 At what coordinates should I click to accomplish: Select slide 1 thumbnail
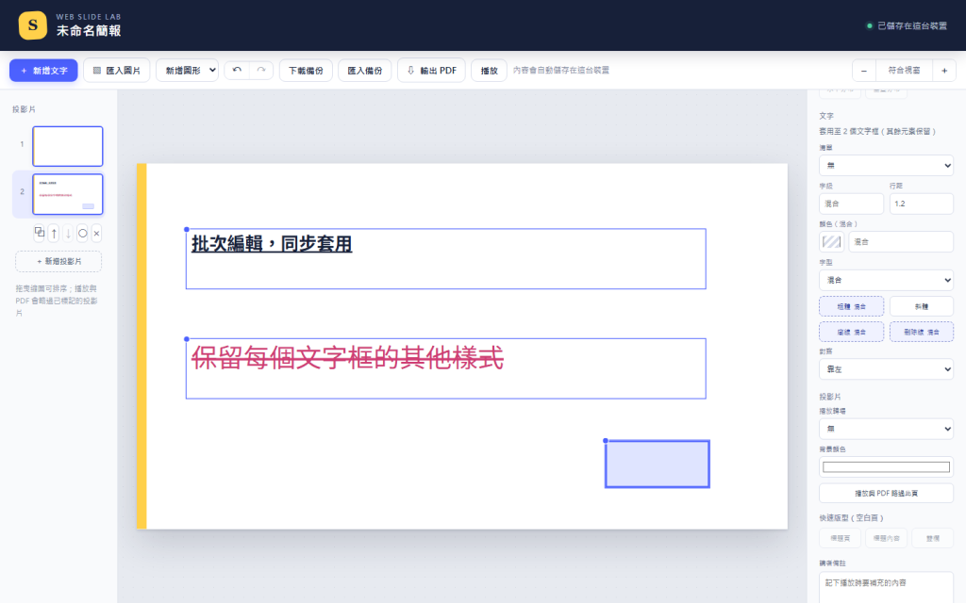pos(68,146)
